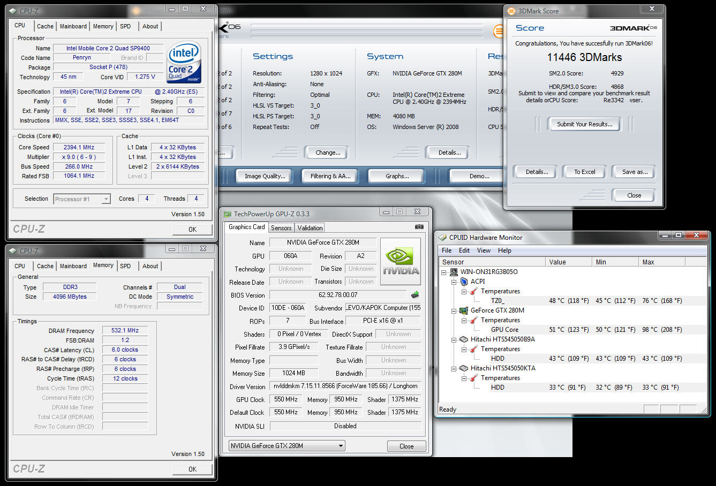Click Close button in 3DMark Score window
The width and height of the screenshot is (716, 486).
[x=634, y=195]
